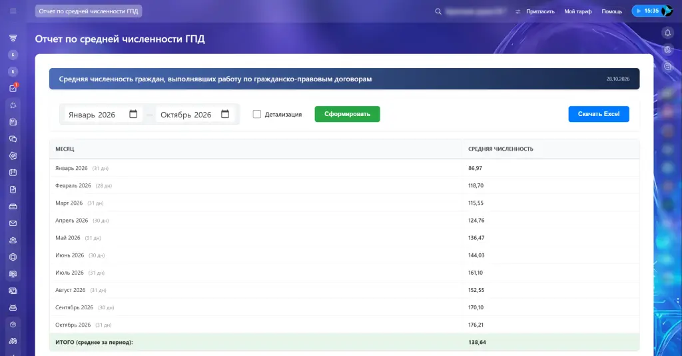The image size is (682, 356).
Task: Select the Отчет по средней численности ГПД tab
Action: 89,11
